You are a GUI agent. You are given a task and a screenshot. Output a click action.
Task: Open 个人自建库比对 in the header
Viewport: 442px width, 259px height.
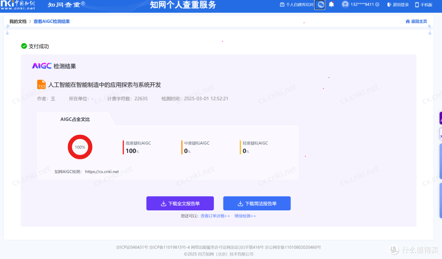pyautogui.click(x=297, y=4)
